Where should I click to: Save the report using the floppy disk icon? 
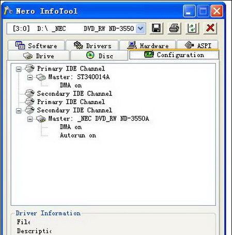point(156,28)
